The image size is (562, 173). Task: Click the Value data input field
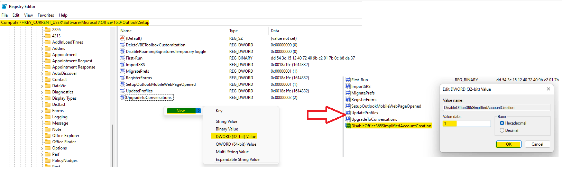[x=467, y=124]
